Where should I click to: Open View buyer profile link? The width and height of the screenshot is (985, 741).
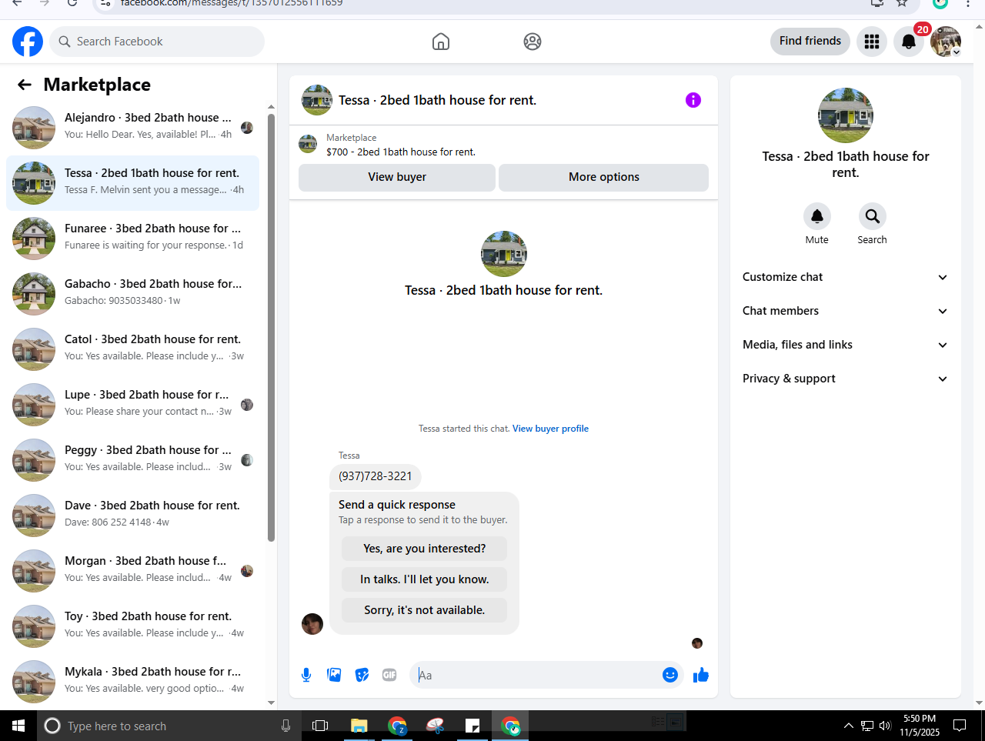tap(550, 429)
